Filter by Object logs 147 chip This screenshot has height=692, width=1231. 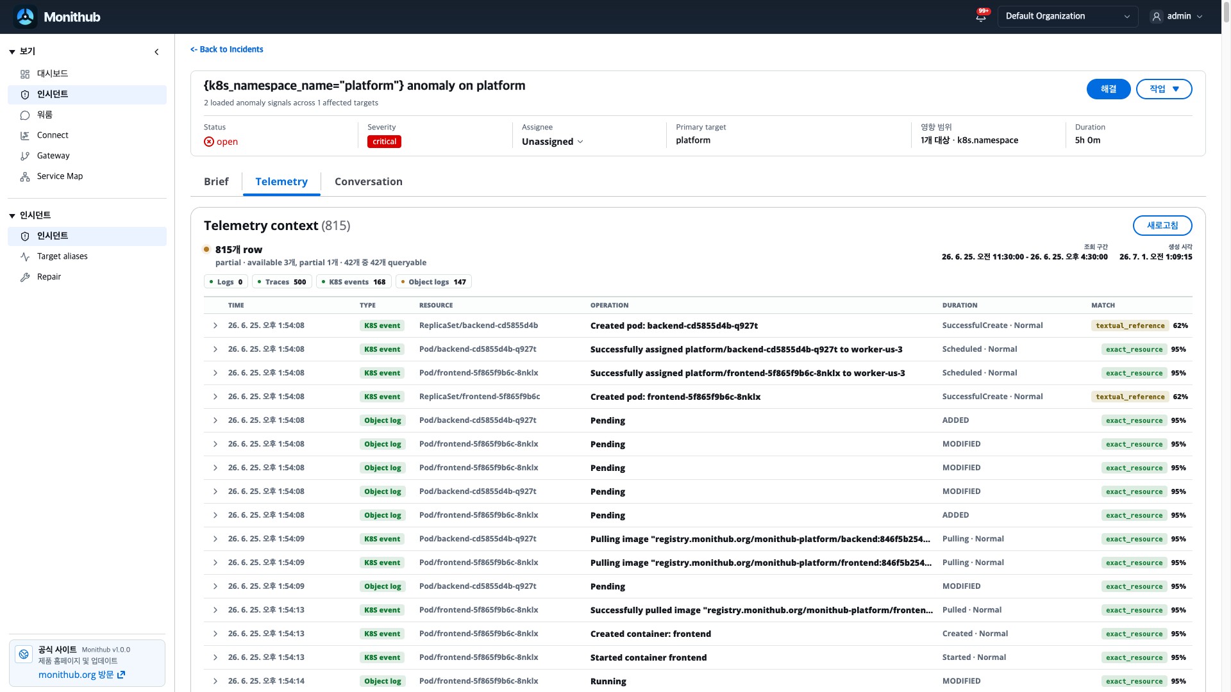pos(433,282)
